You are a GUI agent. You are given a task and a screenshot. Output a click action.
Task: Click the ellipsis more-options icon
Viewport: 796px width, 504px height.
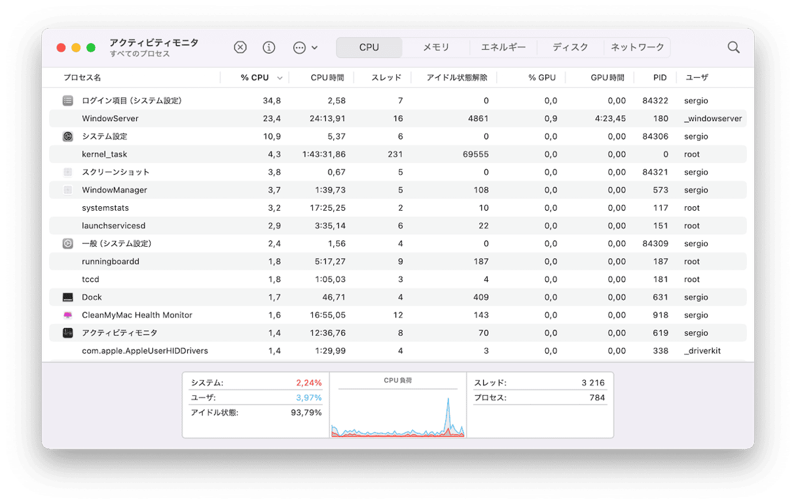(299, 47)
